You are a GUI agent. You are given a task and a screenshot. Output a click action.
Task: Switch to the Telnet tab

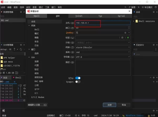[79, 16]
